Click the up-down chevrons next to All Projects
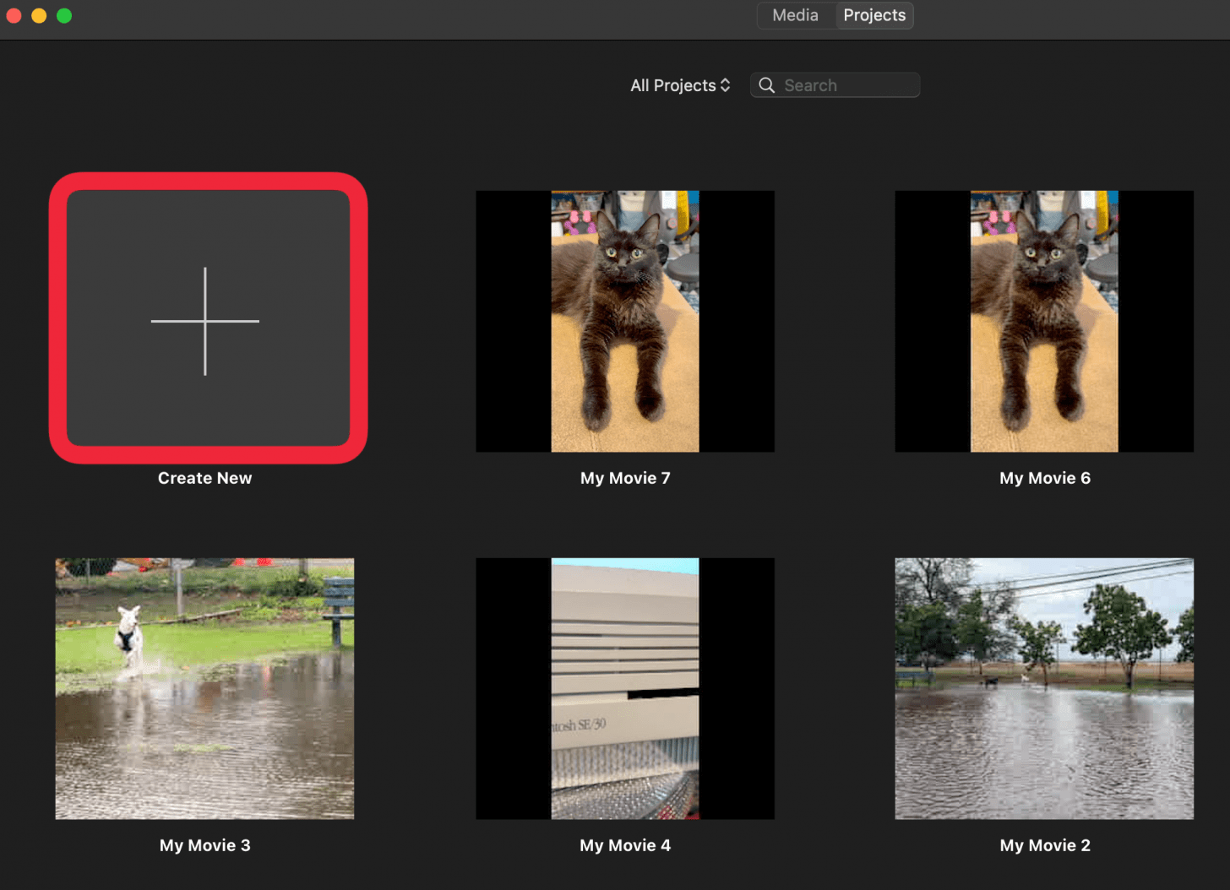Viewport: 1230px width, 890px height. coord(725,84)
